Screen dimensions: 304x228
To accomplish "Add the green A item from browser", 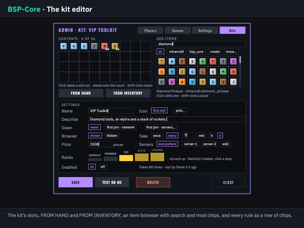I will (203, 62).
